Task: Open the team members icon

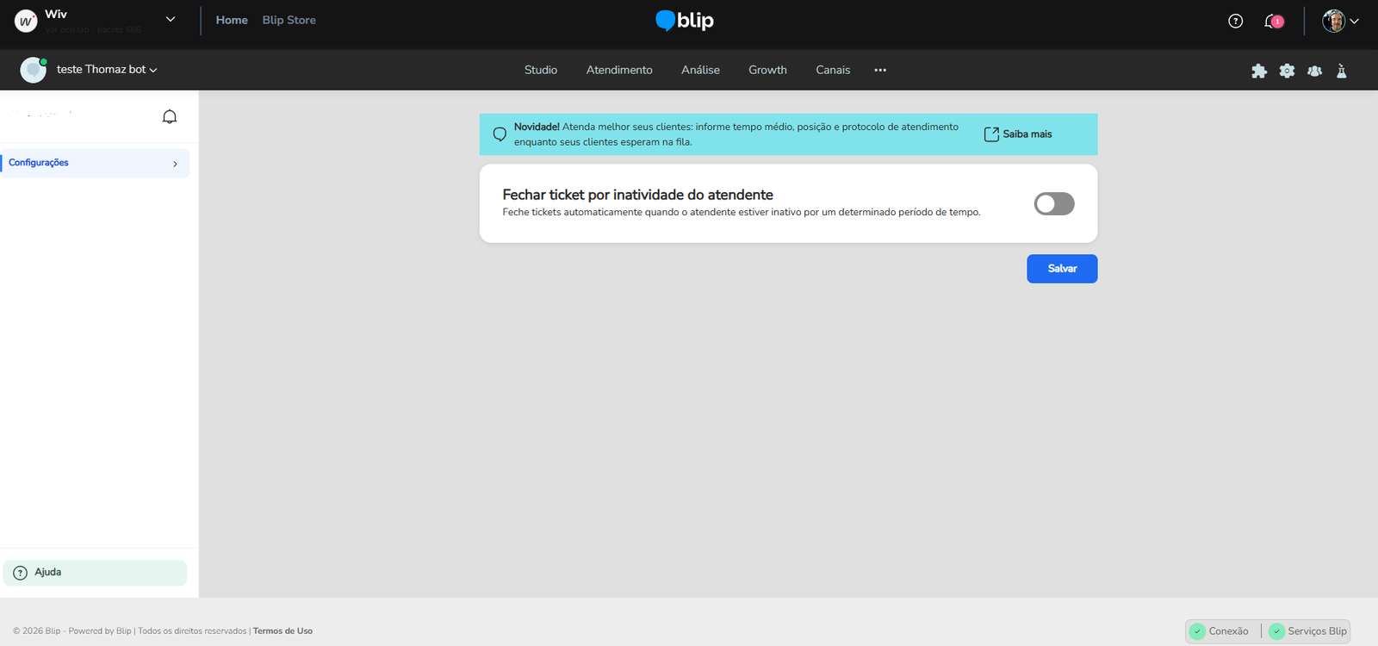Action: tap(1314, 71)
